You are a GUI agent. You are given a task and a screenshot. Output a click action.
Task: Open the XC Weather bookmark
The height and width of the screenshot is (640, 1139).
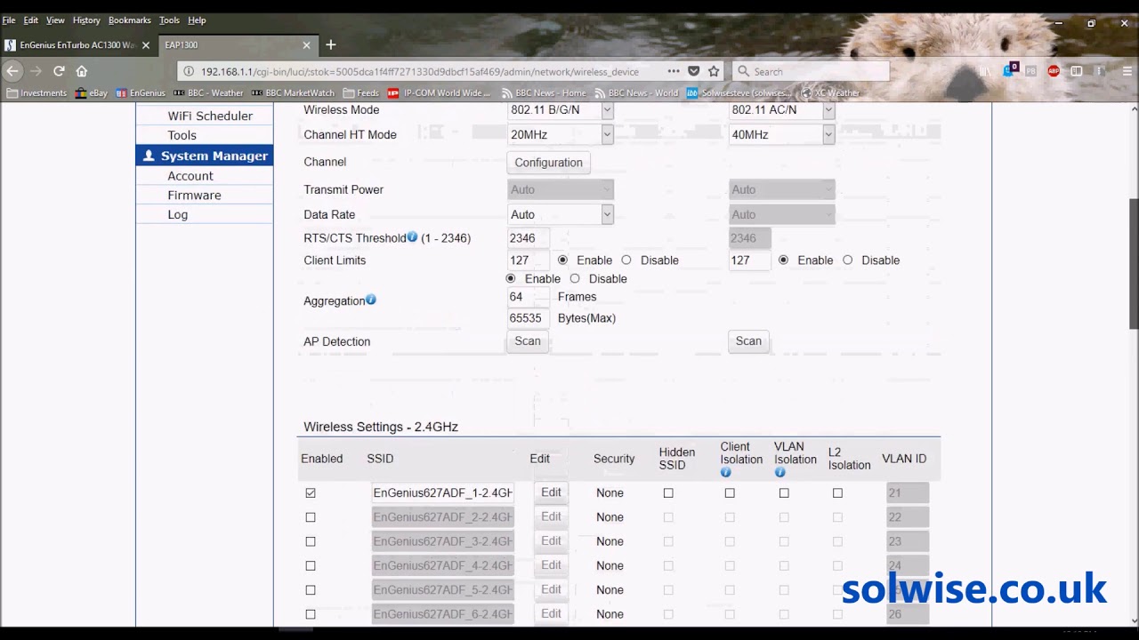tap(830, 92)
